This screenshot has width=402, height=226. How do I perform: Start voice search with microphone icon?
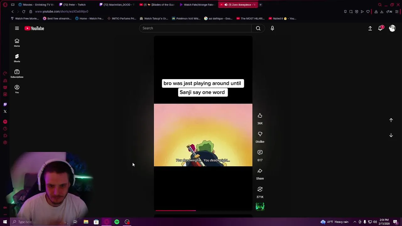coord(272,28)
